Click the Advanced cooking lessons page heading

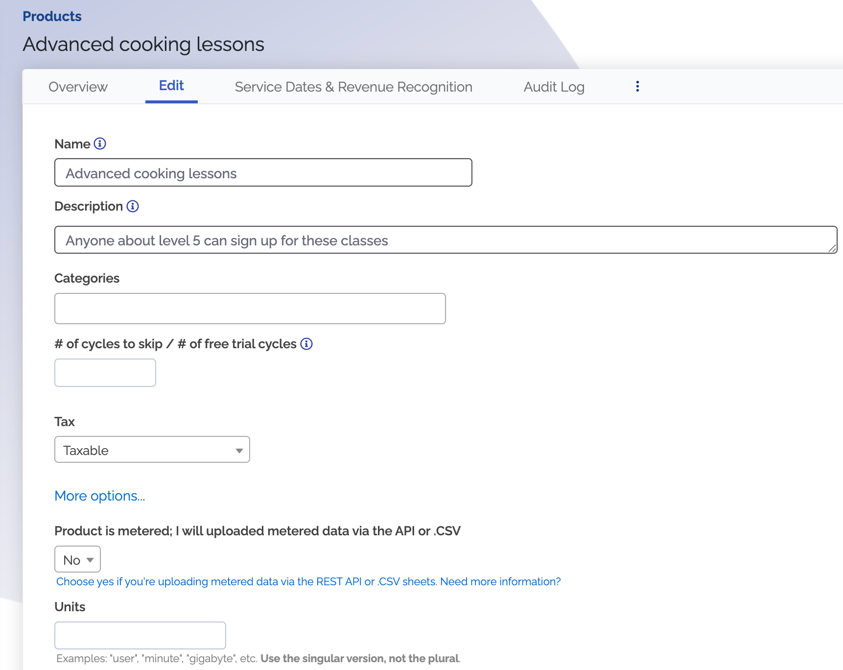point(143,44)
